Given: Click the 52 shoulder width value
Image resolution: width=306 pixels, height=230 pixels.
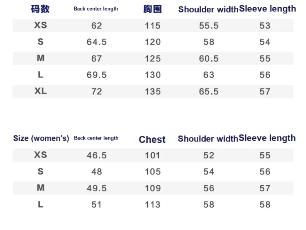Looking at the screenshot, I should (209, 155).
